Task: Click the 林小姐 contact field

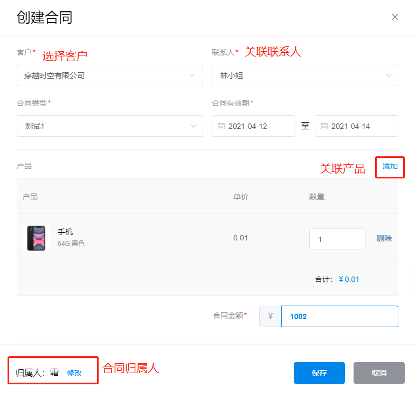Action: point(296,75)
